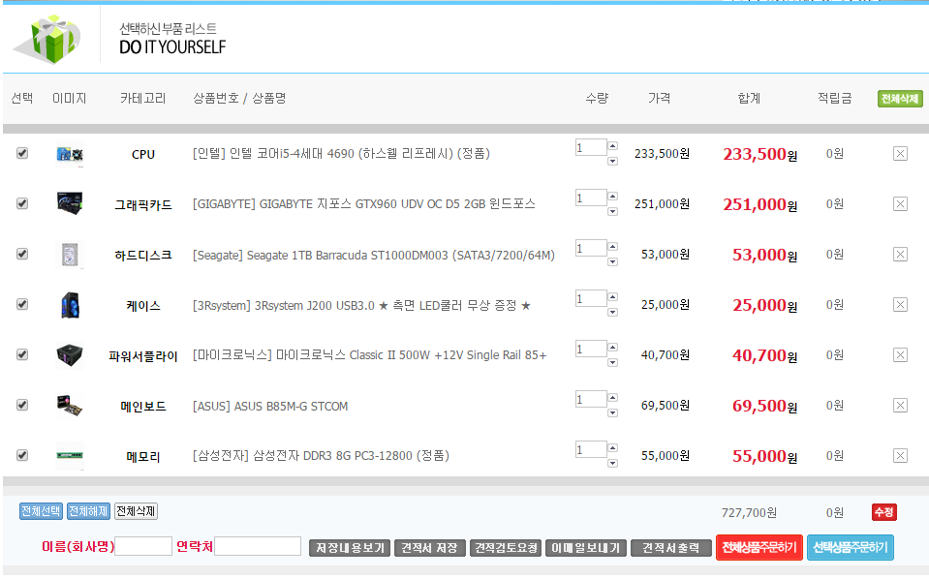
Task: Click the green gift box logo
Action: point(48,39)
